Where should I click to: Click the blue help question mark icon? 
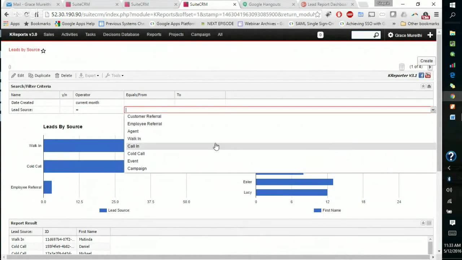[451, 156]
